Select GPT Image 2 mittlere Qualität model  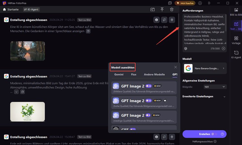tap(144, 88)
